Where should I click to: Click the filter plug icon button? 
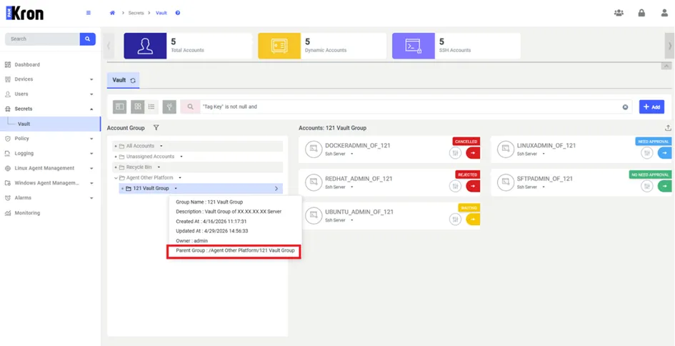(169, 107)
